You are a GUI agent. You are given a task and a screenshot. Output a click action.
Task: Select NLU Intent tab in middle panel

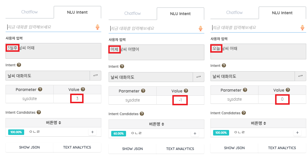(180, 14)
